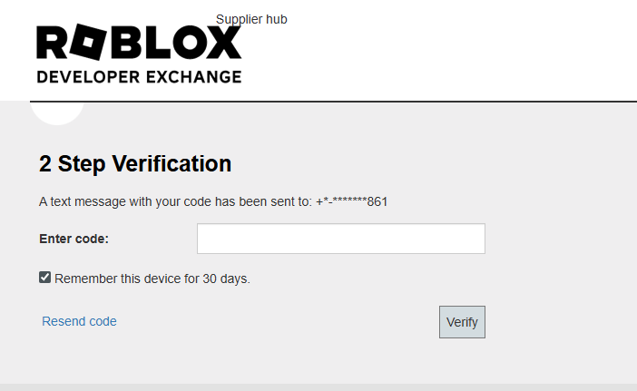Click the letter X in the Roblox logo
637x391 pixels.
224,44
